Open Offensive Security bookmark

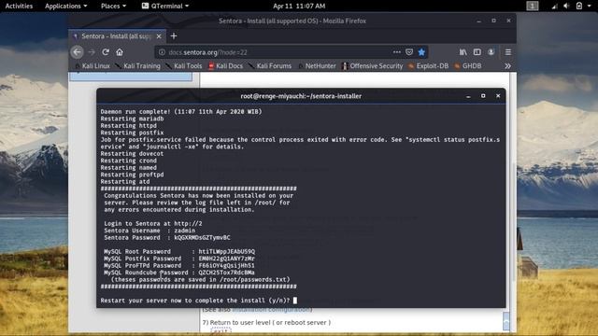pos(373,66)
